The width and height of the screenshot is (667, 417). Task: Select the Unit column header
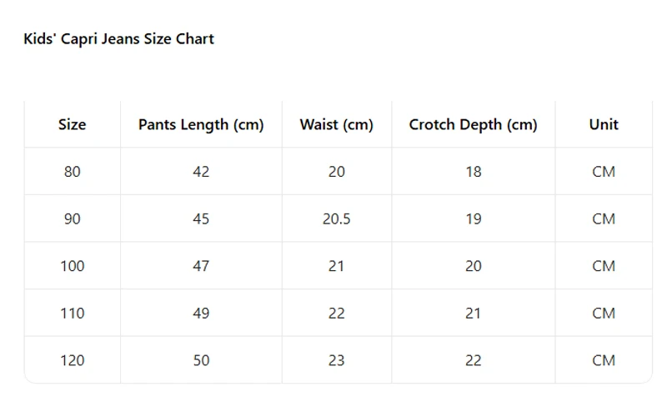point(604,124)
